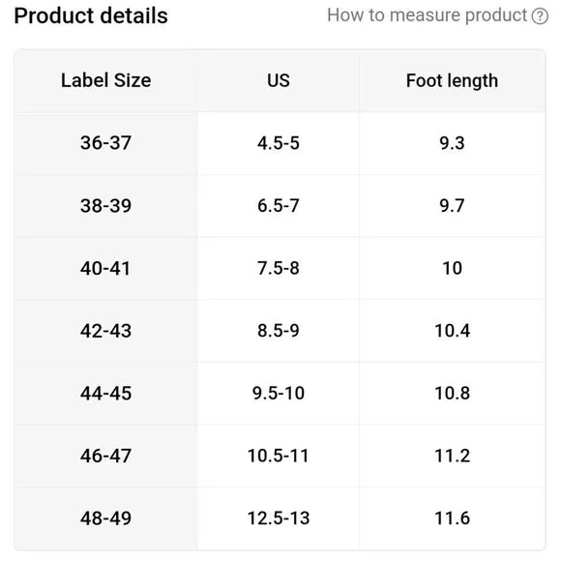Click the 11.6 foot length value
The height and width of the screenshot is (561, 561).
point(453,518)
